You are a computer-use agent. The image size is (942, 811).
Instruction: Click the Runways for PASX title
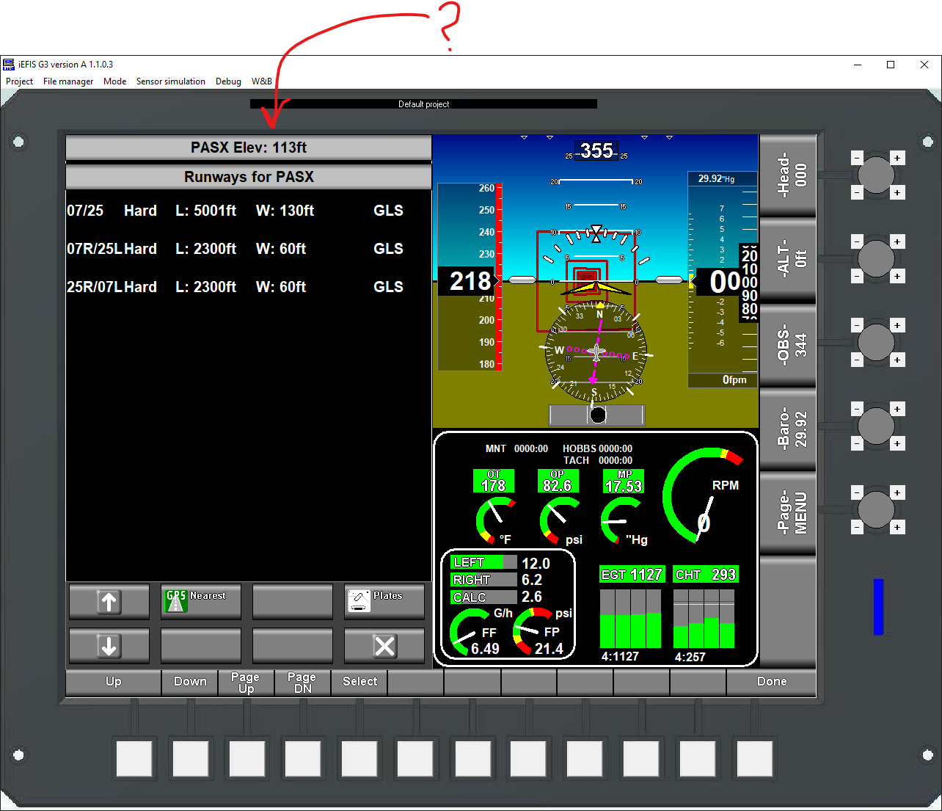point(249,177)
